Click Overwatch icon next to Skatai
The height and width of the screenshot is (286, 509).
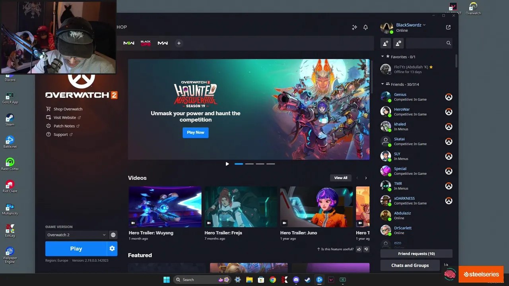[x=449, y=141]
